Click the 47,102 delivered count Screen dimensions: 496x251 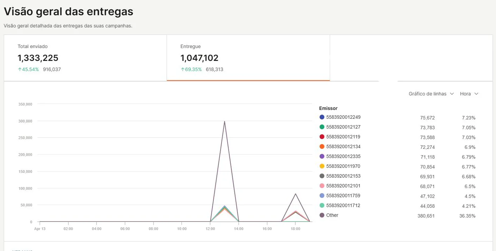point(428,196)
